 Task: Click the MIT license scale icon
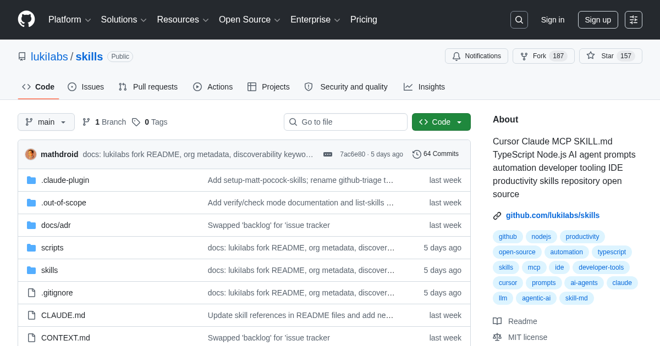497,337
